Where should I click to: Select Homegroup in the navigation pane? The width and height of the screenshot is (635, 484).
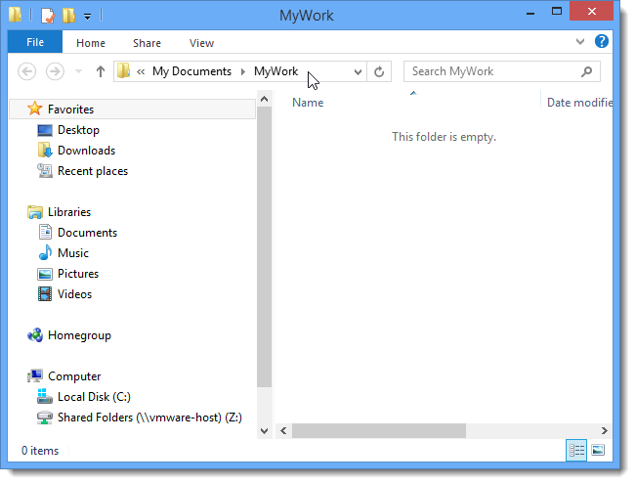click(79, 335)
